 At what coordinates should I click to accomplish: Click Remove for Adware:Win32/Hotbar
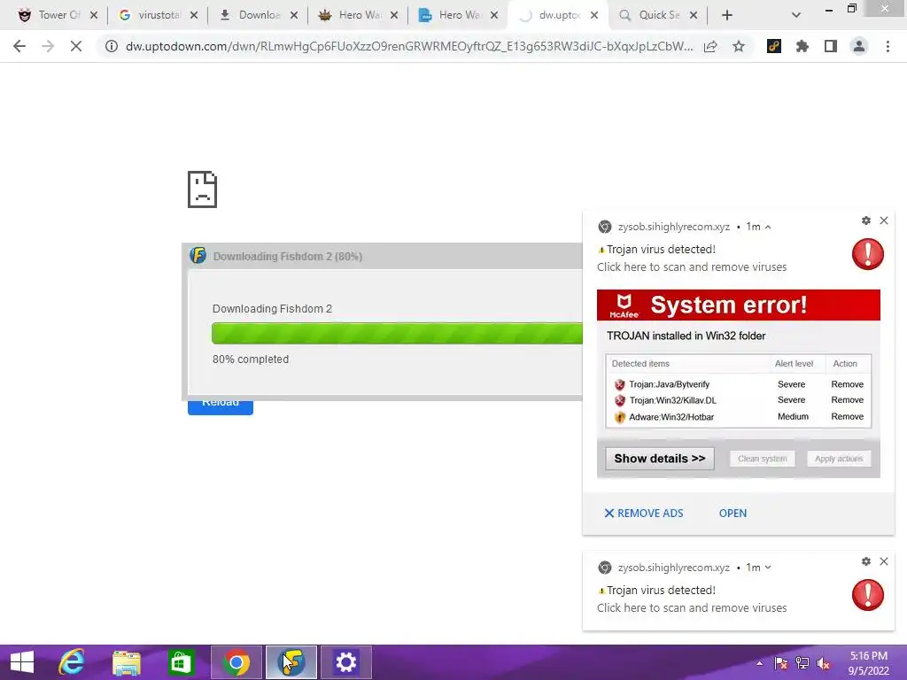pos(847,416)
